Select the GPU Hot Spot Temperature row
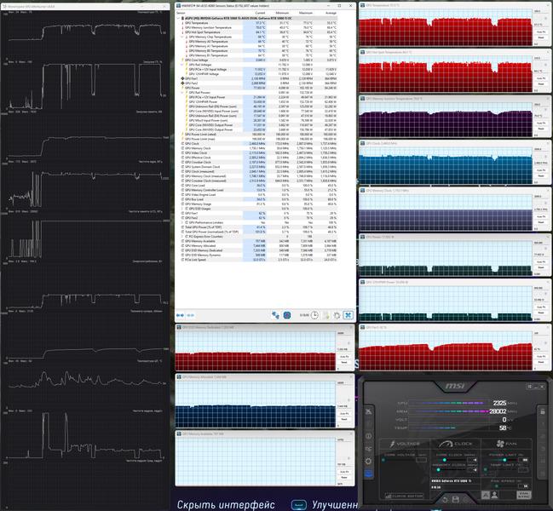Screen dimensions: 553x511 [258, 32]
